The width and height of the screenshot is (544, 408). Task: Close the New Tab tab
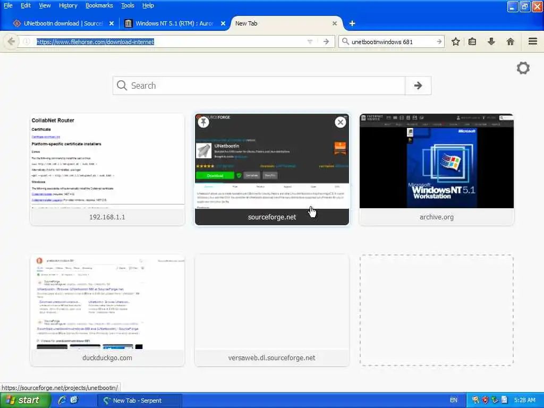coord(335,23)
